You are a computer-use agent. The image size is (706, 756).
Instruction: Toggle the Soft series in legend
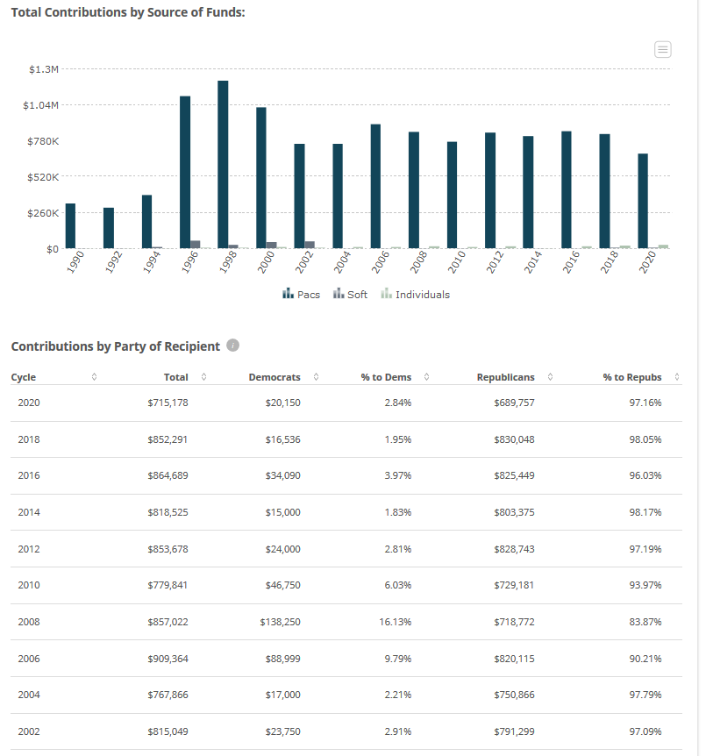350,294
